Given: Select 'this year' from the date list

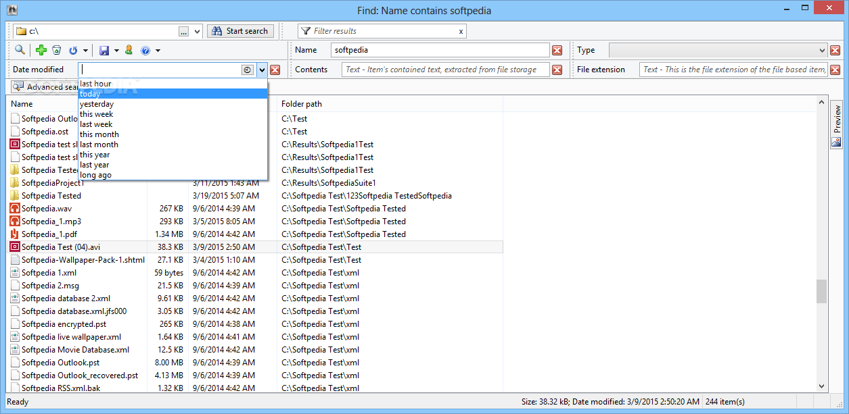Looking at the screenshot, I should coord(173,155).
